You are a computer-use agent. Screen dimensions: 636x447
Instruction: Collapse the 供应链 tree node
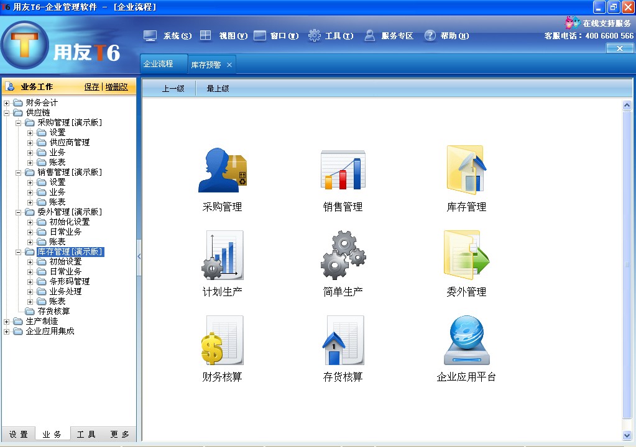(6, 113)
